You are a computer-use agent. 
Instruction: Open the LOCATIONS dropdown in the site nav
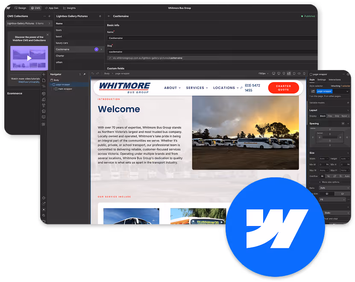[226, 88]
